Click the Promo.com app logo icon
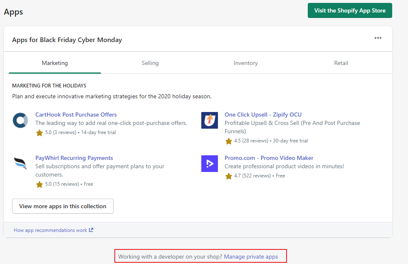 click(209, 164)
